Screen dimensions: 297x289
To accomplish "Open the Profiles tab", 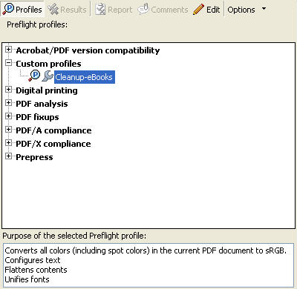I will [x=22, y=10].
